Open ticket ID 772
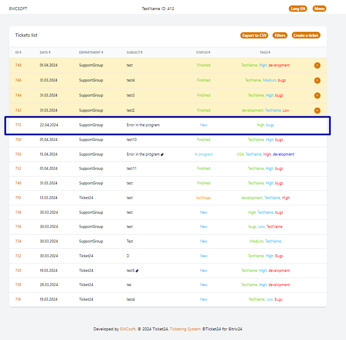 18,125
